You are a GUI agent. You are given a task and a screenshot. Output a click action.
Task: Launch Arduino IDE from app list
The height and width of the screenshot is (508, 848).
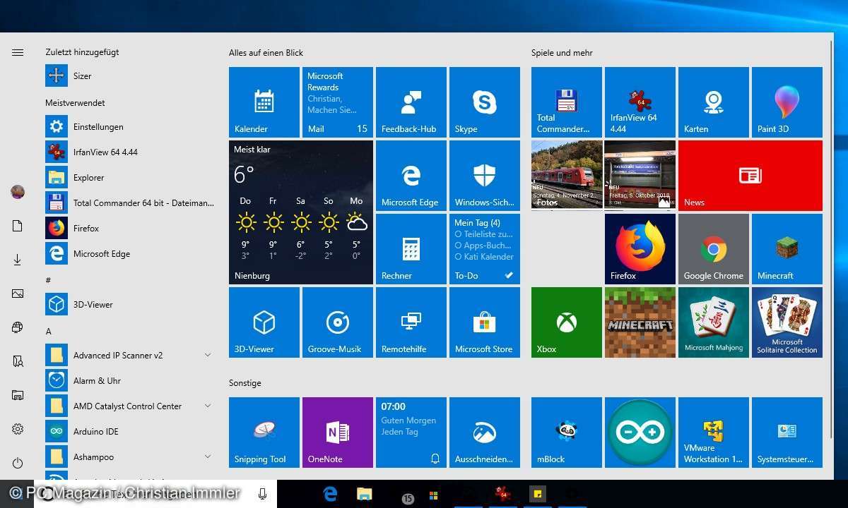129,431
